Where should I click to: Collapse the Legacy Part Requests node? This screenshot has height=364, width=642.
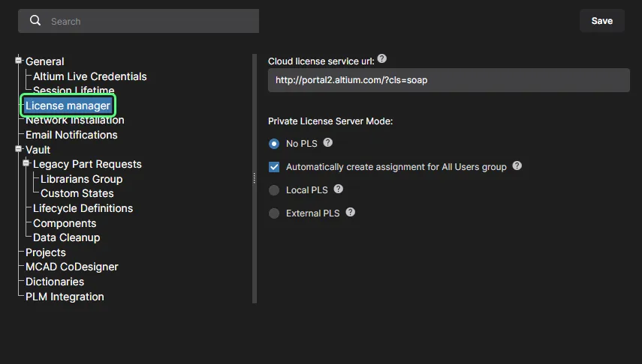[27, 163]
